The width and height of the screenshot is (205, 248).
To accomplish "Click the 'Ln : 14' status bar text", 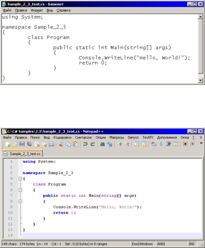I will pos(42,244).
